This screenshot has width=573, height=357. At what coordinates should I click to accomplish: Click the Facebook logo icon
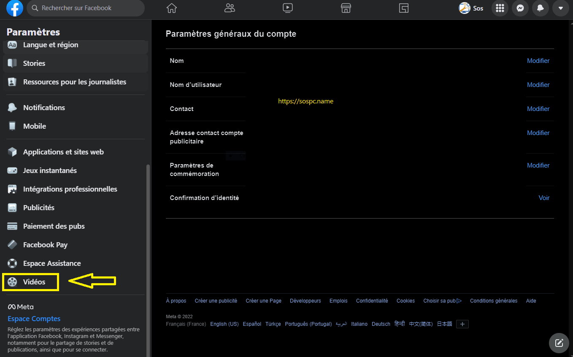(x=15, y=8)
